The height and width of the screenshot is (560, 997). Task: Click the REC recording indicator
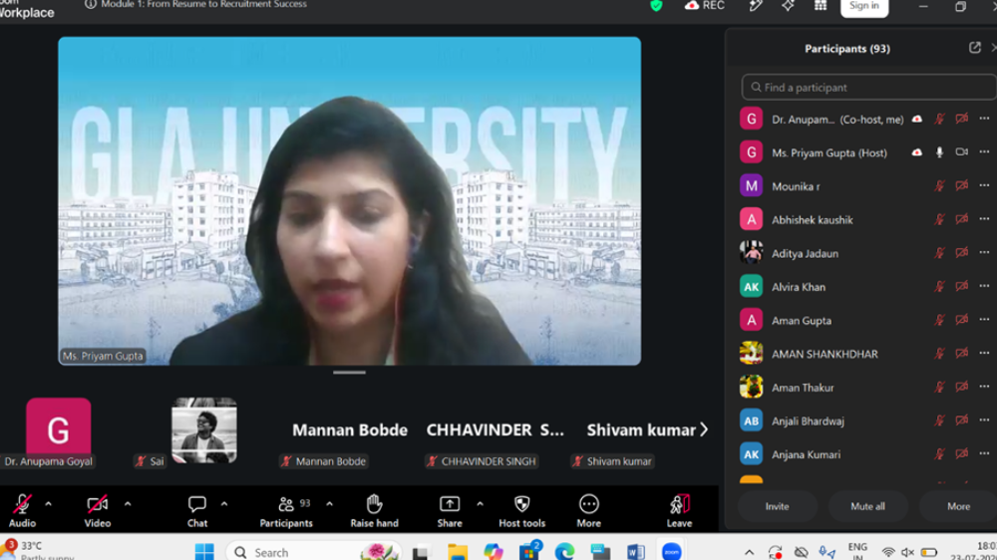pyautogui.click(x=705, y=6)
